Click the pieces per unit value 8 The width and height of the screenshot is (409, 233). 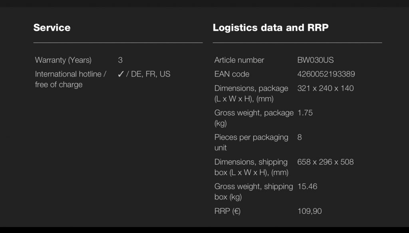300,137
